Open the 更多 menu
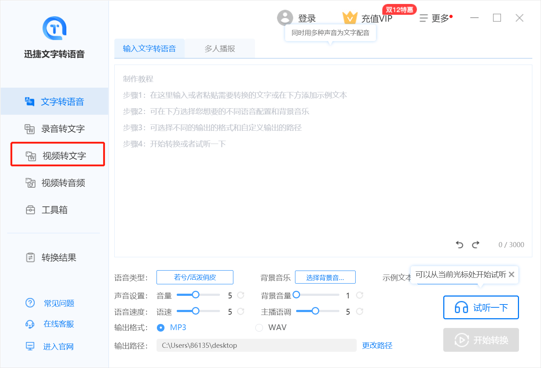 [x=436, y=18]
